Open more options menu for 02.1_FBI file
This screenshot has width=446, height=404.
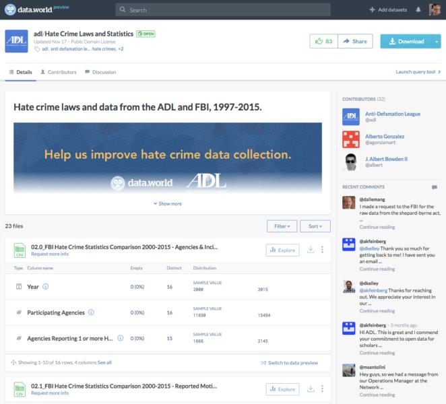click(x=322, y=389)
